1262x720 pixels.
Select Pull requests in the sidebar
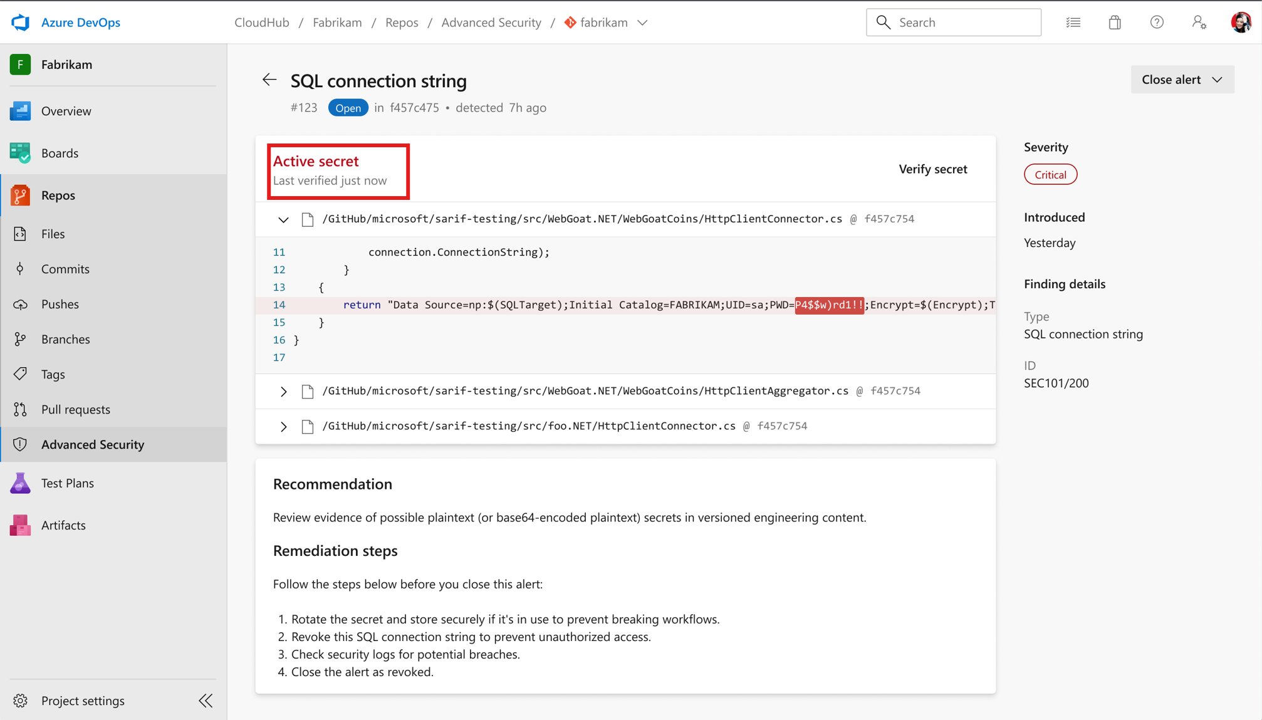pos(76,409)
